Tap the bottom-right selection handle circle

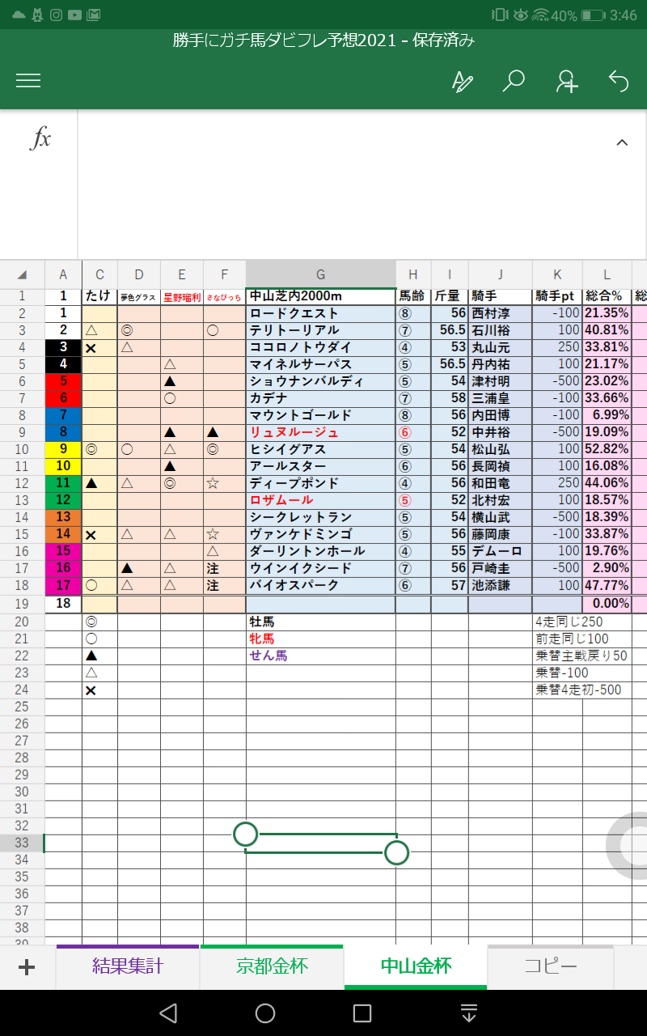pyautogui.click(x=396, y=852)
